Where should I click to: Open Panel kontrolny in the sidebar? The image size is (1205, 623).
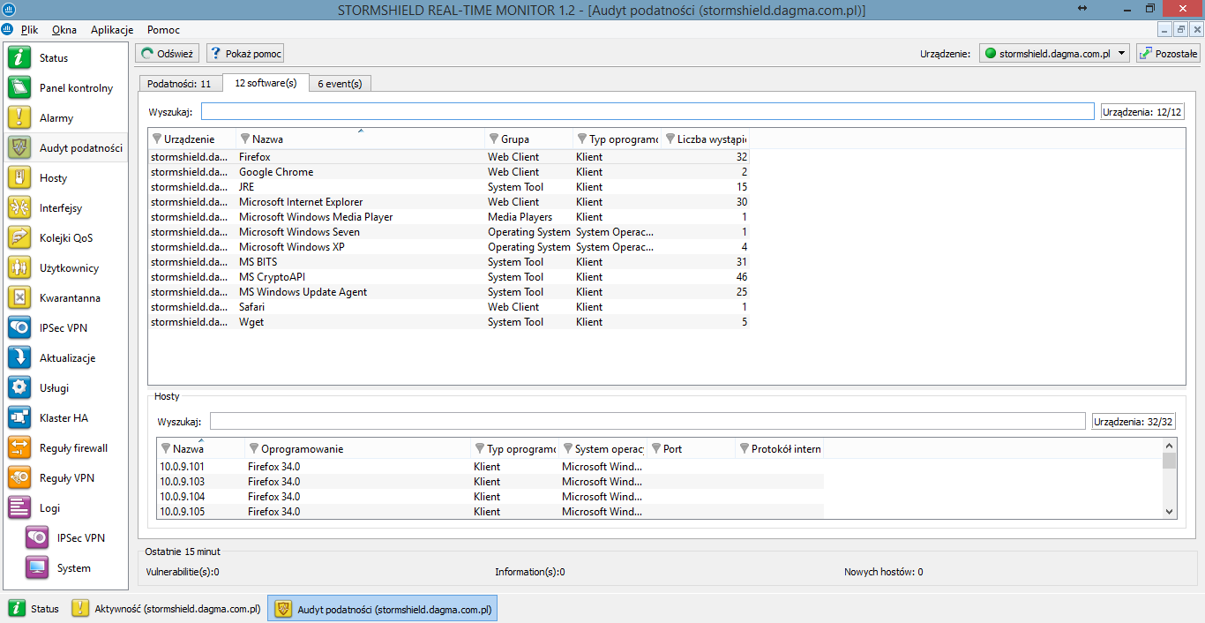click(x=19, y=88)
